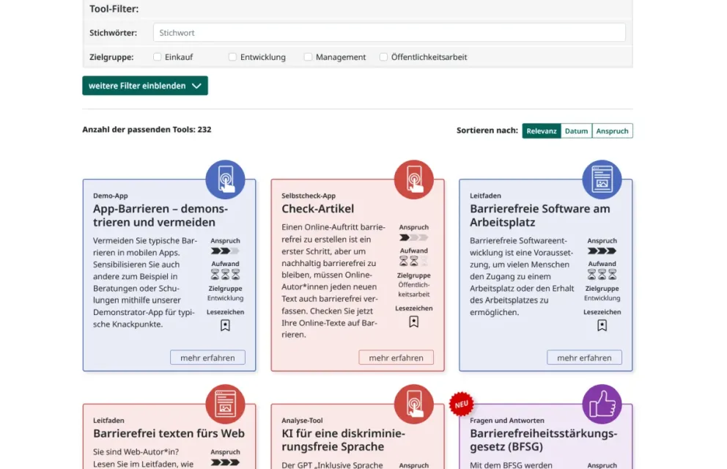Click 'Öffentlichkeitsarbeit' Zielgruppe value on Check-Artikel card
The height and width of the screenshot is (469, 727).
pyautogui.click(x=413, y=289)
